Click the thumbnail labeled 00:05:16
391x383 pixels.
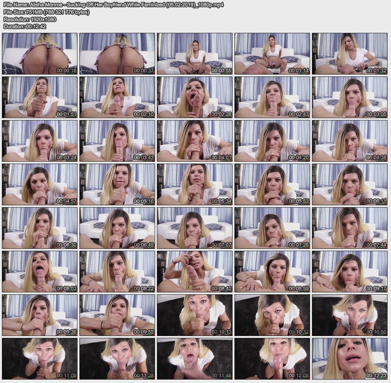(x=117, y=184)
